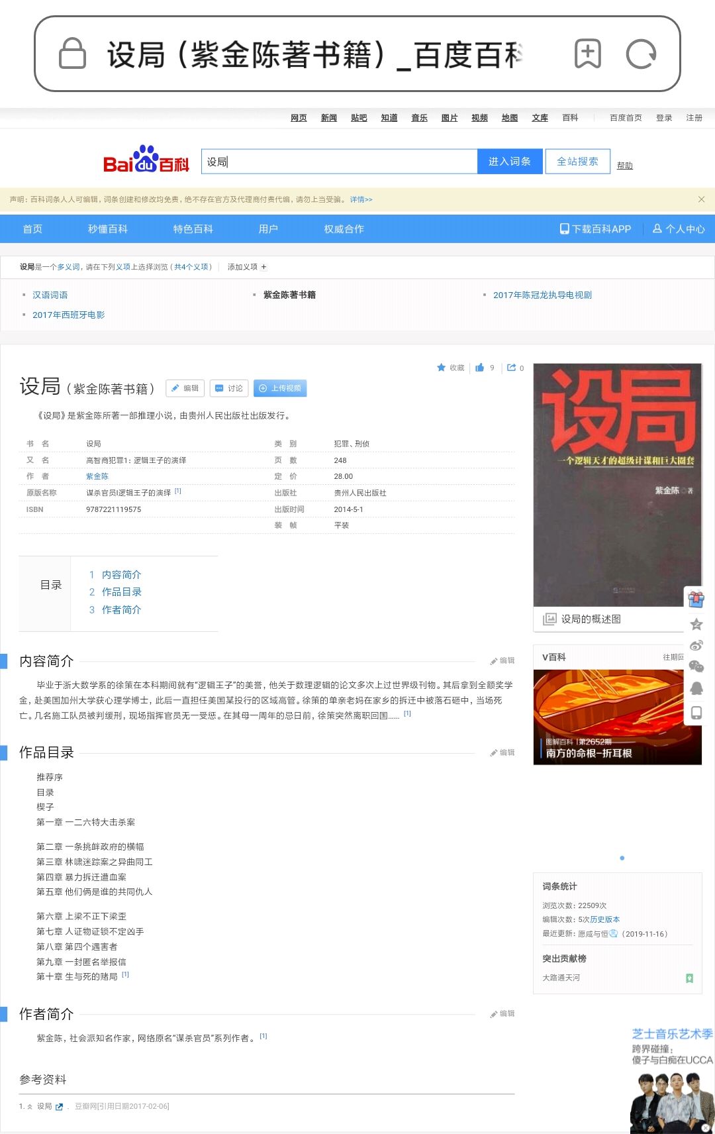Click the QQ bell icon in side toolbar
This screenshot has height=1134, width=715.
tap(696, 689)
